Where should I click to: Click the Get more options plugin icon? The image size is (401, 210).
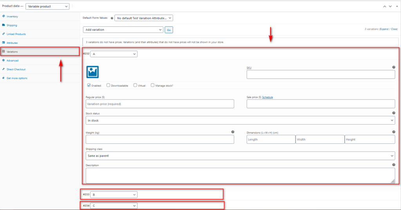4,78
